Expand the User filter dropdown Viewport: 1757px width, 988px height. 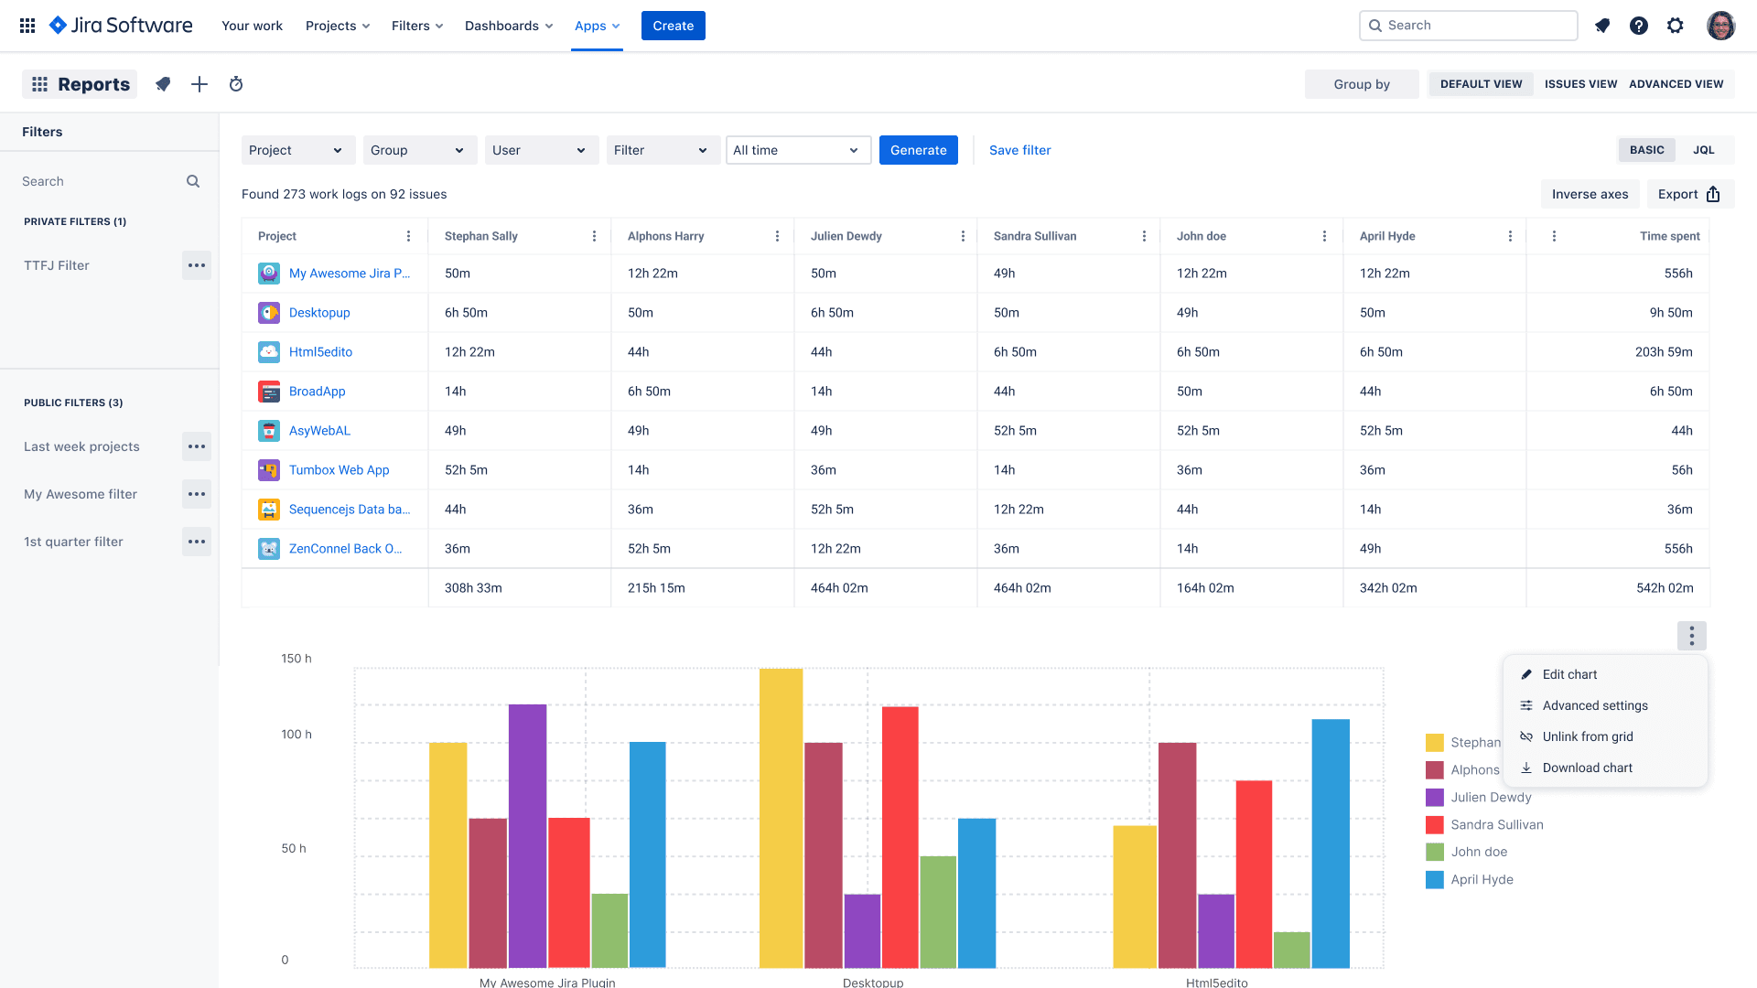(541, 149)
